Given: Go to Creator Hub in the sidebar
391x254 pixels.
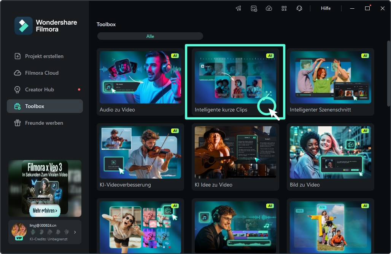Looking at the screenshot, I should 45,89.
